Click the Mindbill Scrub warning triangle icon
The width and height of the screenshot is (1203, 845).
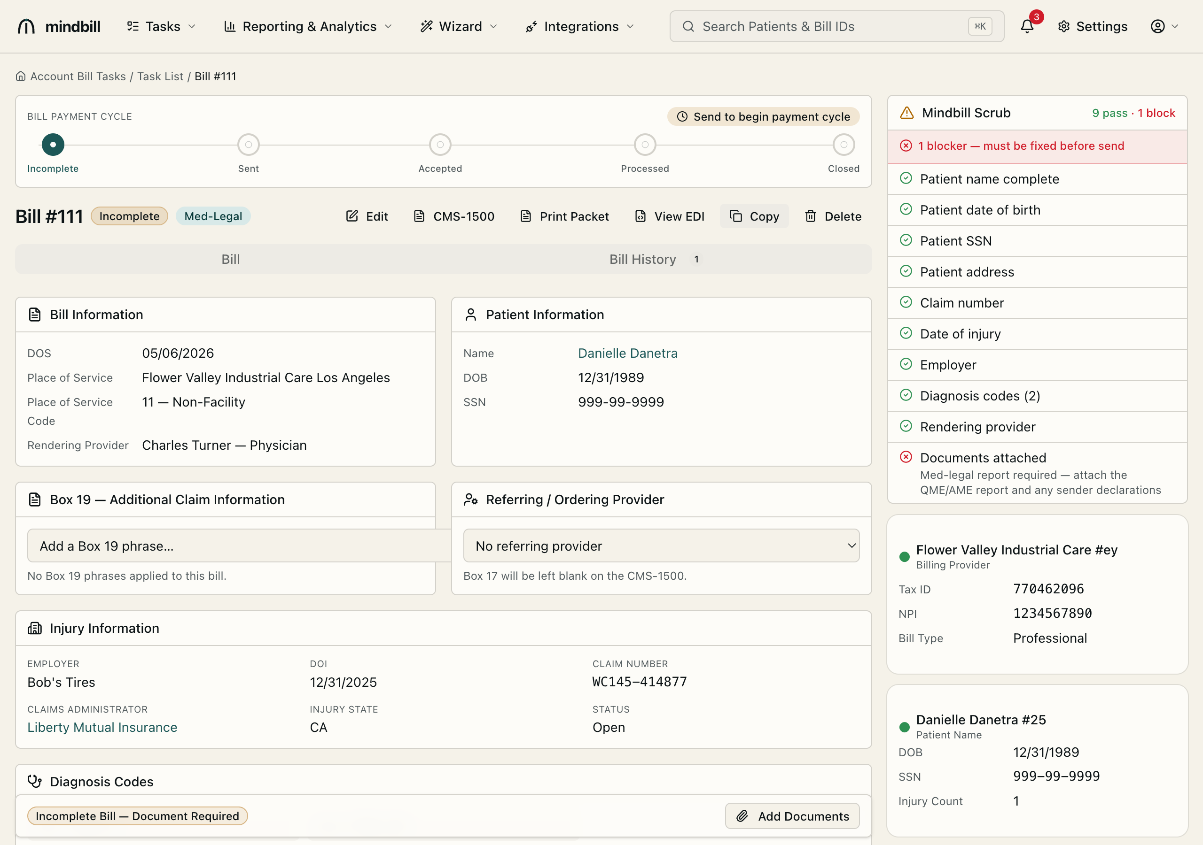pyautogui.click(x=906, y=113)
